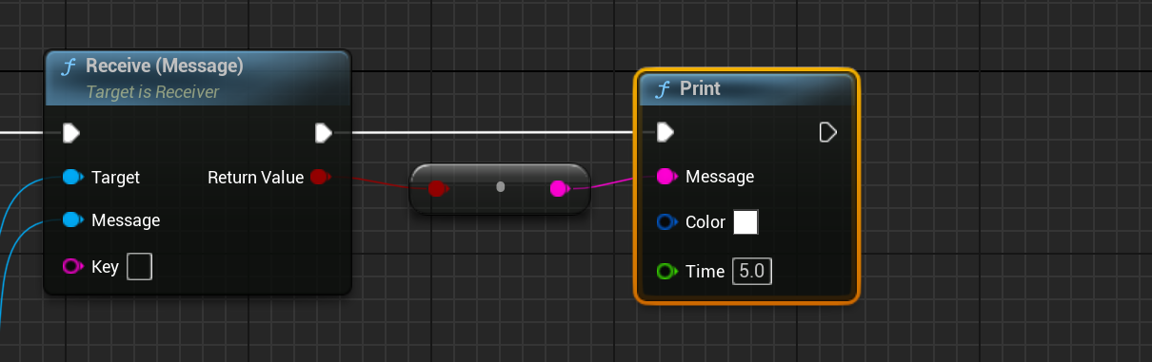
Task: Click the Print node output execution pin
Action: (x=828, y=131)
